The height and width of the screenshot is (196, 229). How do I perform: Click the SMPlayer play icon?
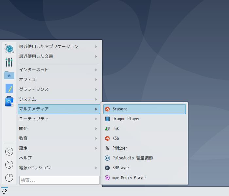tap(107, 168)
